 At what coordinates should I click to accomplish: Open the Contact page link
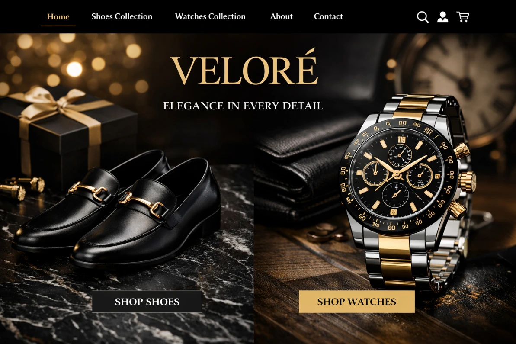point(328,16)
